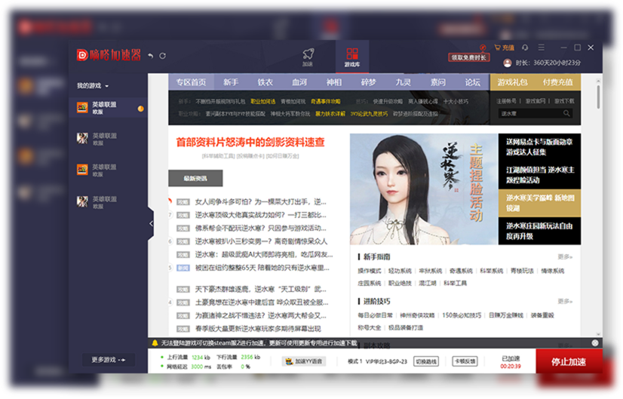Click the 加速YY语音 button
Viewport: 623px width, 399px height.
tap(304, 361)
